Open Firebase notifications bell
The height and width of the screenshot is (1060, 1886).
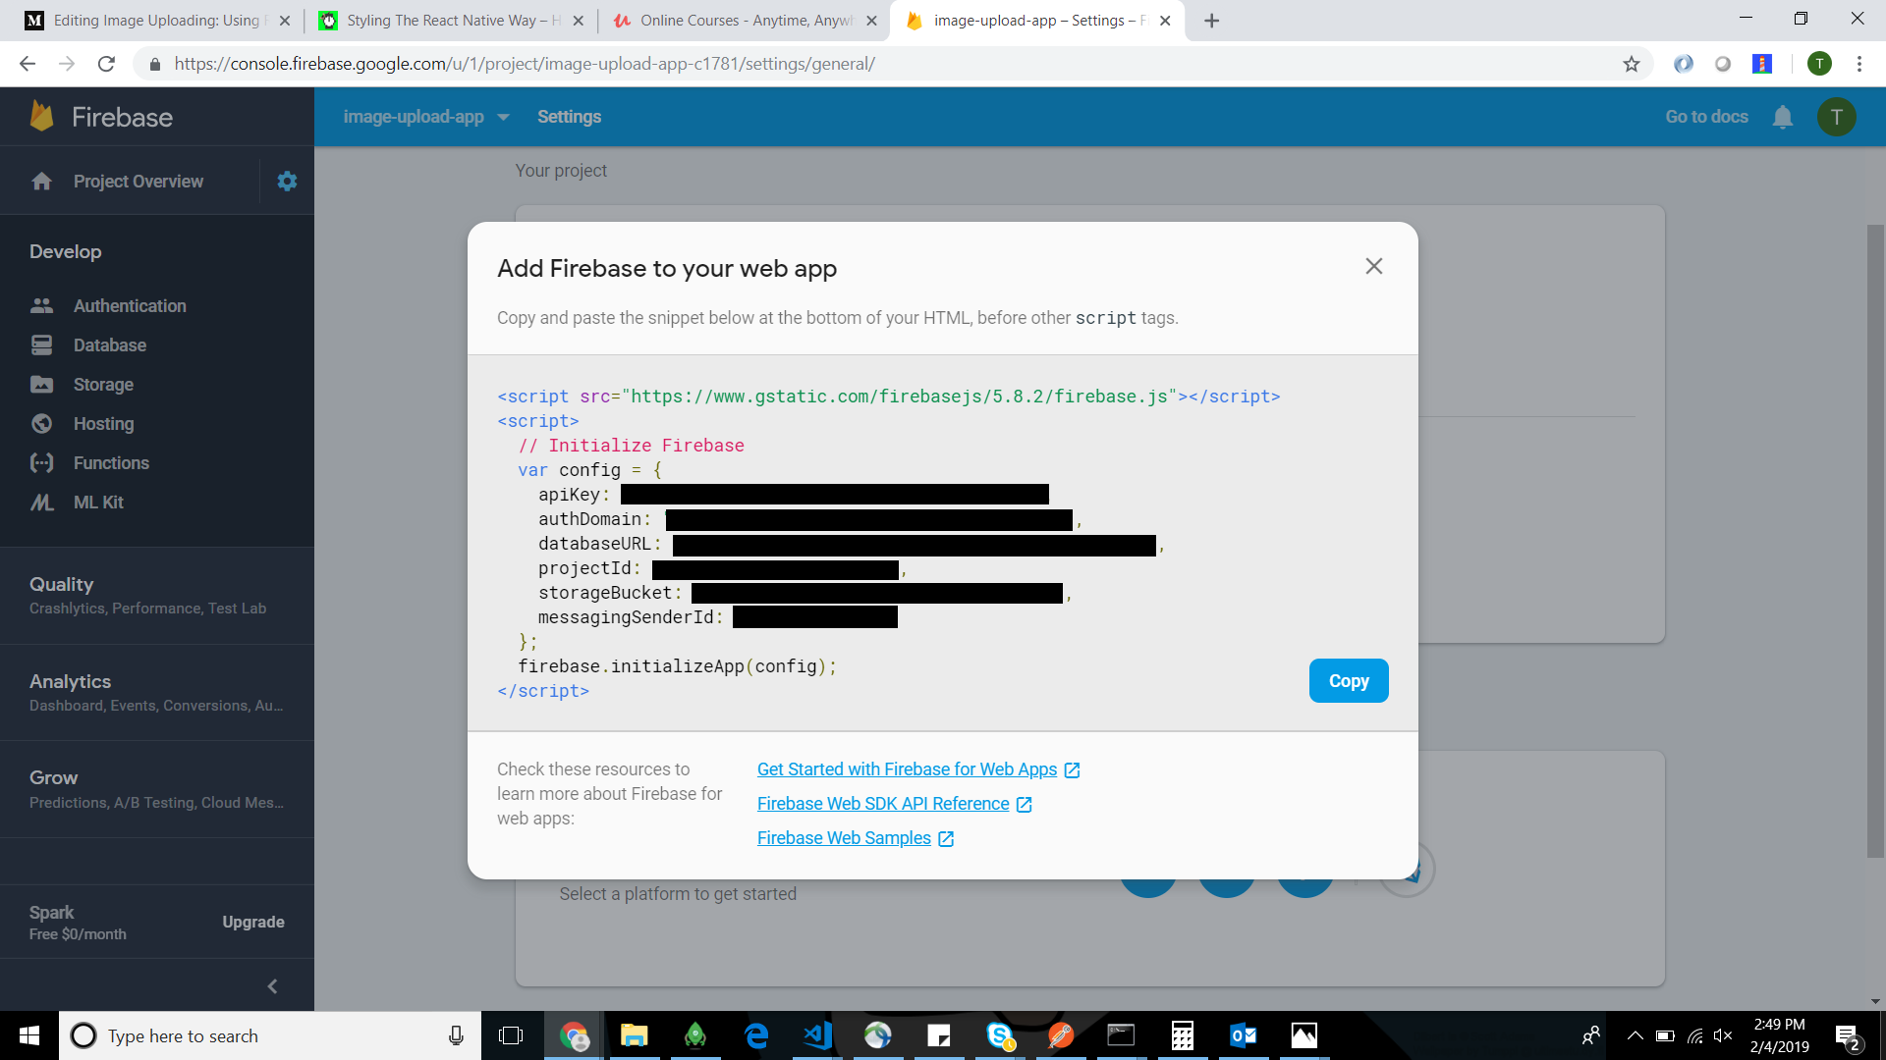tap(1783, 117)
